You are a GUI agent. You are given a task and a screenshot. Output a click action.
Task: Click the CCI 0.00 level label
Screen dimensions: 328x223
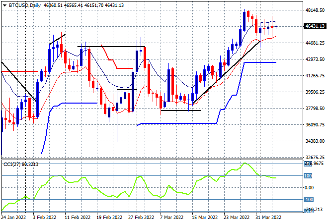309,188
